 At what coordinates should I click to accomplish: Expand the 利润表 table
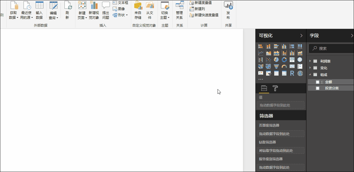tap(310, 61)
